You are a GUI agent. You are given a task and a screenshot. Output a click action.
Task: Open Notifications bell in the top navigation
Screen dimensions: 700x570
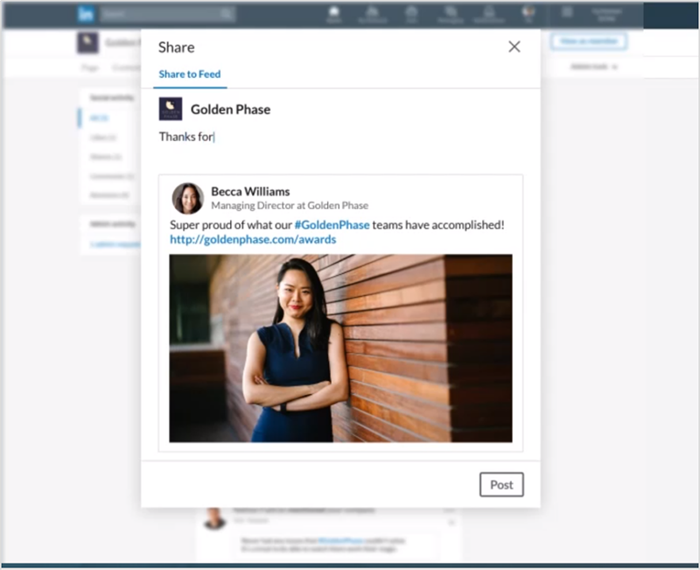(x=489, y=14)
